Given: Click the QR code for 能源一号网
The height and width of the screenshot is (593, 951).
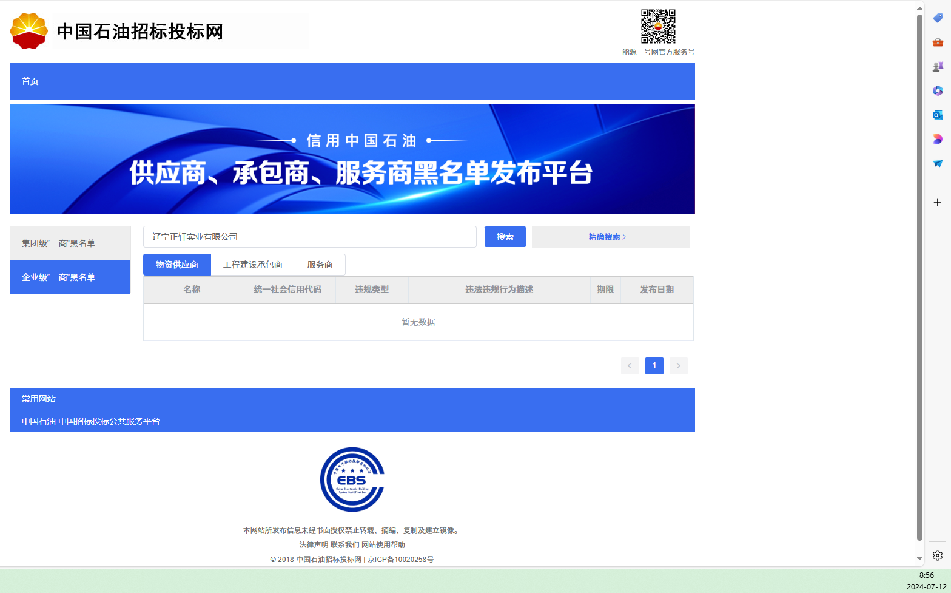Looking at the screenshot, I should (x=658, y=26).
